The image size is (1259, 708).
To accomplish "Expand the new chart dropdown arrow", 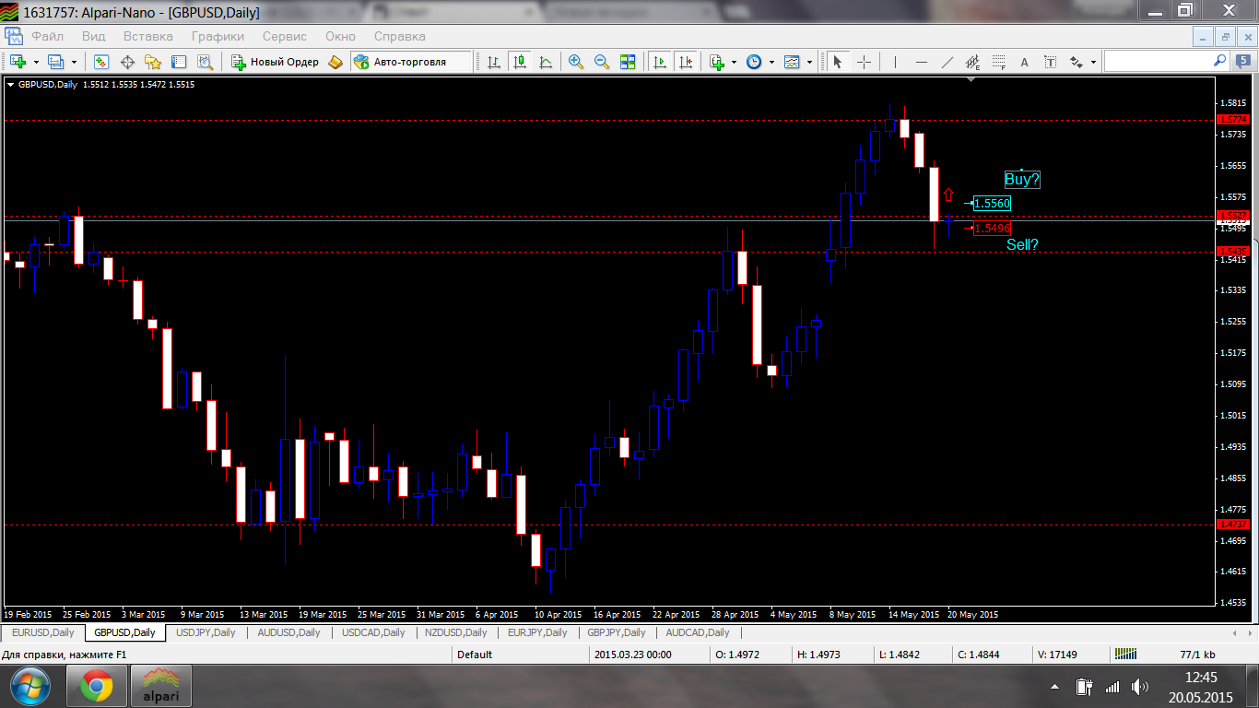I will [36, 62].
